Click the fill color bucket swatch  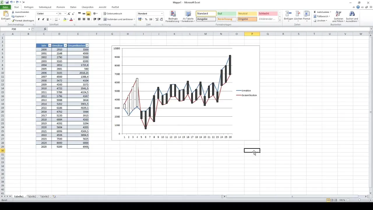click(65, 19)
